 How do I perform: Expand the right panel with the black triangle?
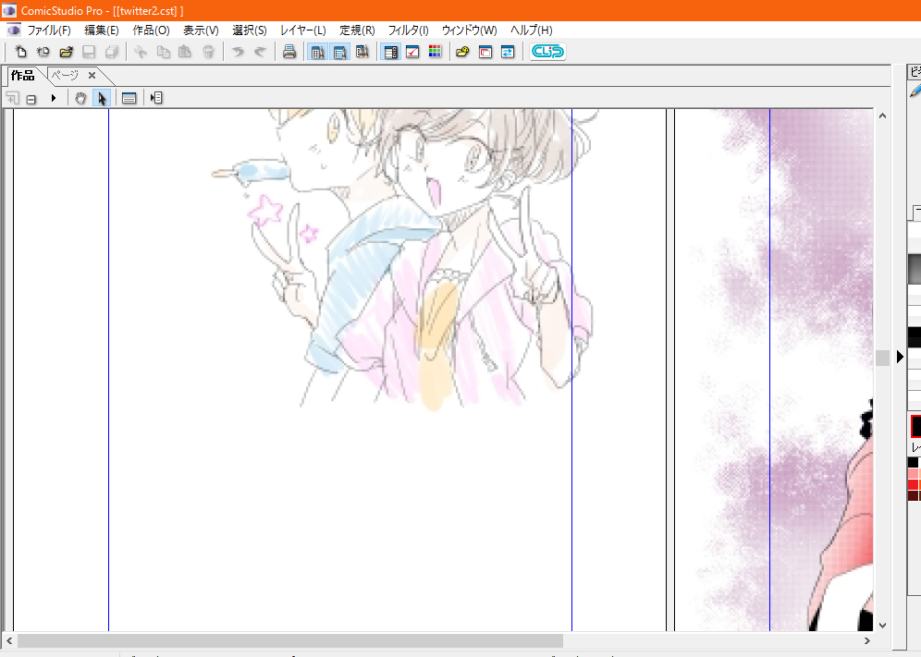[x=899, y=357]
